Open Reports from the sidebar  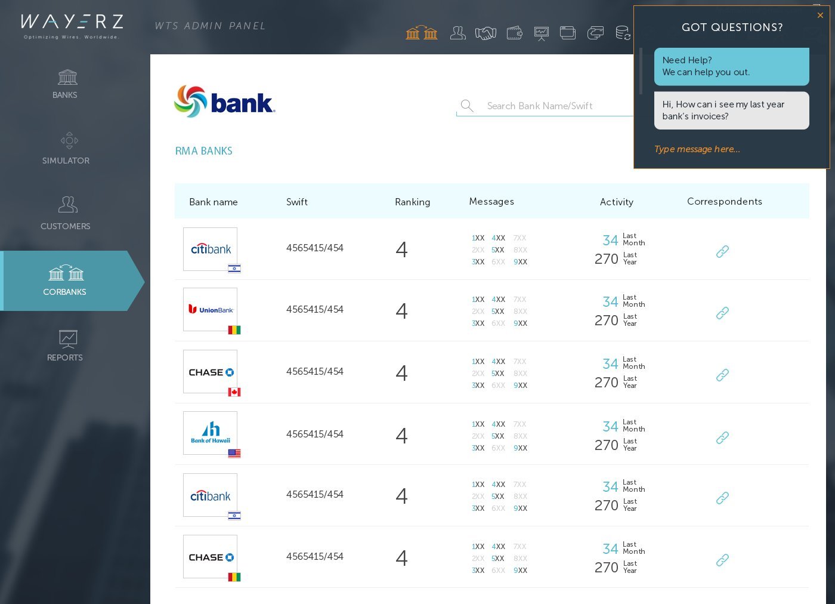65,346
